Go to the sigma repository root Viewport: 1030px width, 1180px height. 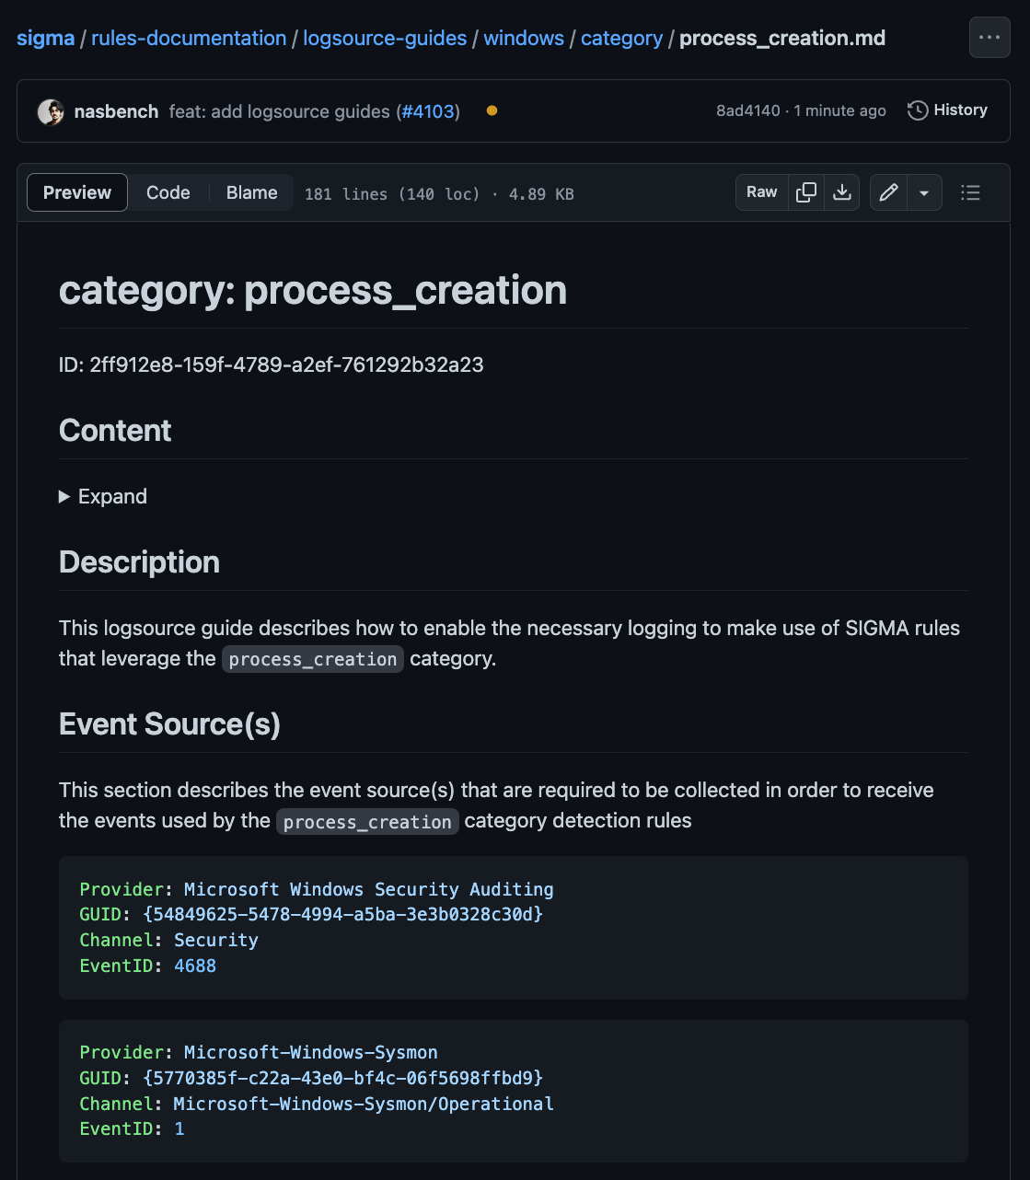45,38
